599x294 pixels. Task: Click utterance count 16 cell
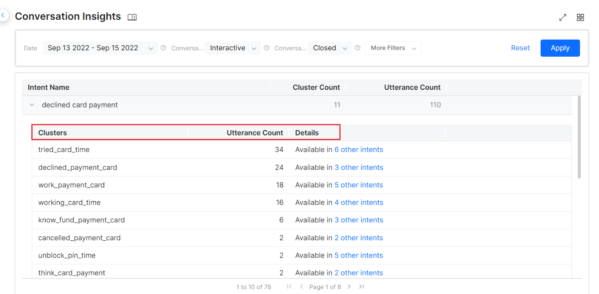[x=280, y=202]
